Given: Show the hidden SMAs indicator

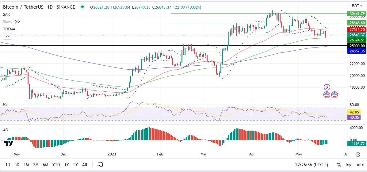Looking at the screenshot, I should click(x=17, y=21).
